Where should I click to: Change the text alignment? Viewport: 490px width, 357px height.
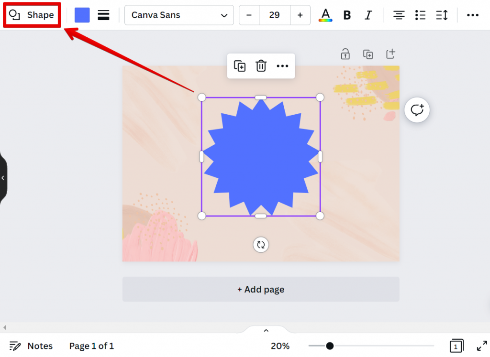(x=399, y=15)
